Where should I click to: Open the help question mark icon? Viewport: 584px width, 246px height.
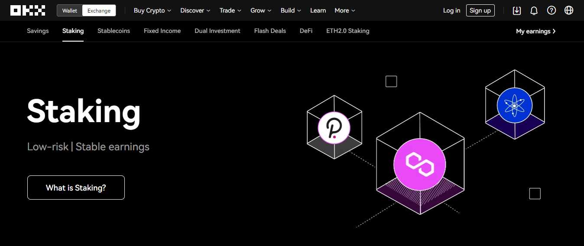pos(552,10)
